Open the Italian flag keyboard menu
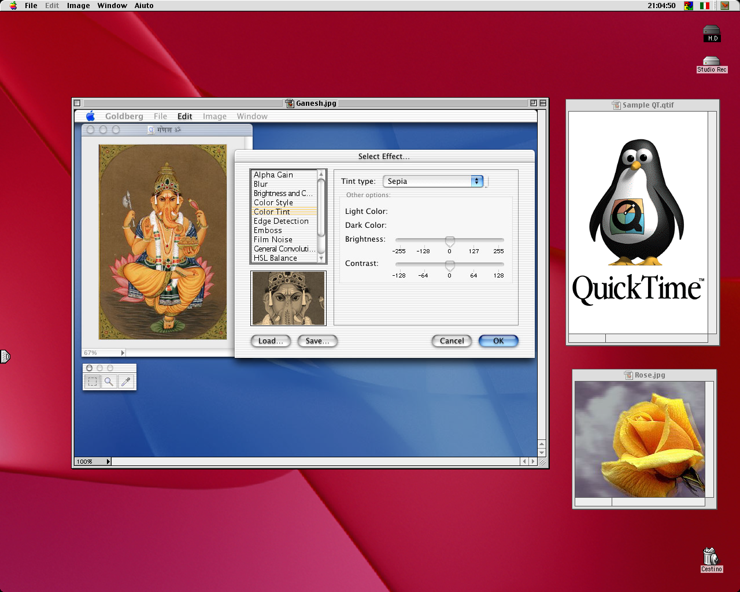Viewport: 740px width, 592px height. coord(705,5)
